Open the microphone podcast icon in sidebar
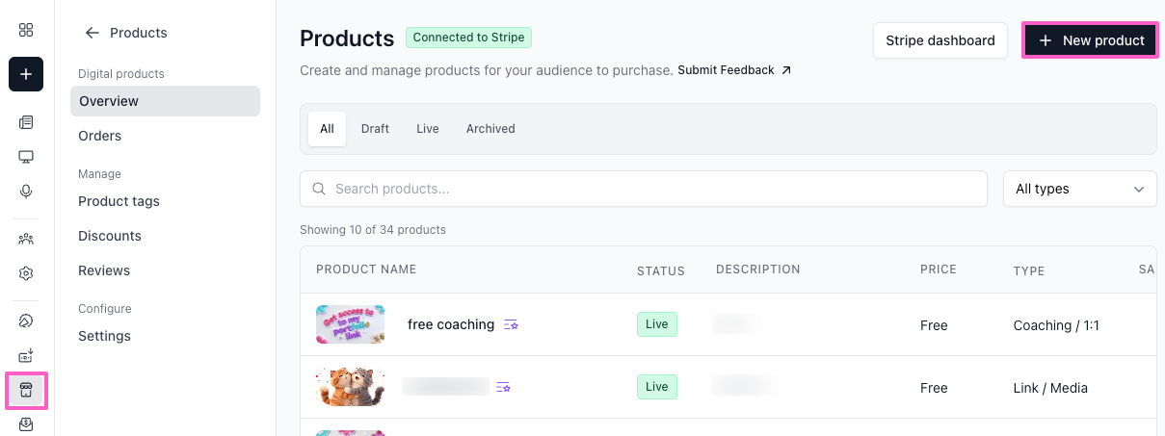The image size is (1165, 436). tap(26, 191)
